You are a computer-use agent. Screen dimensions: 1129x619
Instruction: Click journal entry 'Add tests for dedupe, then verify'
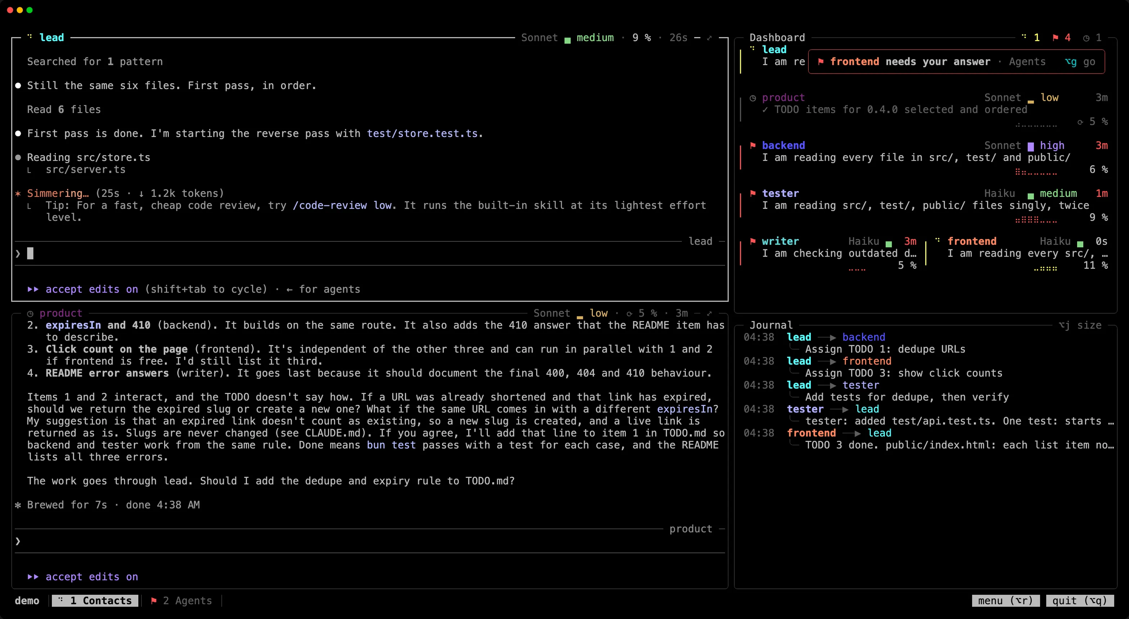tap(907, 397)
